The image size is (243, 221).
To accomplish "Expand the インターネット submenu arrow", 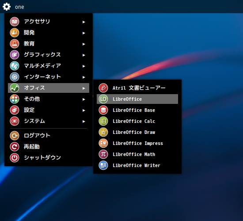I will tap(84, 77).
